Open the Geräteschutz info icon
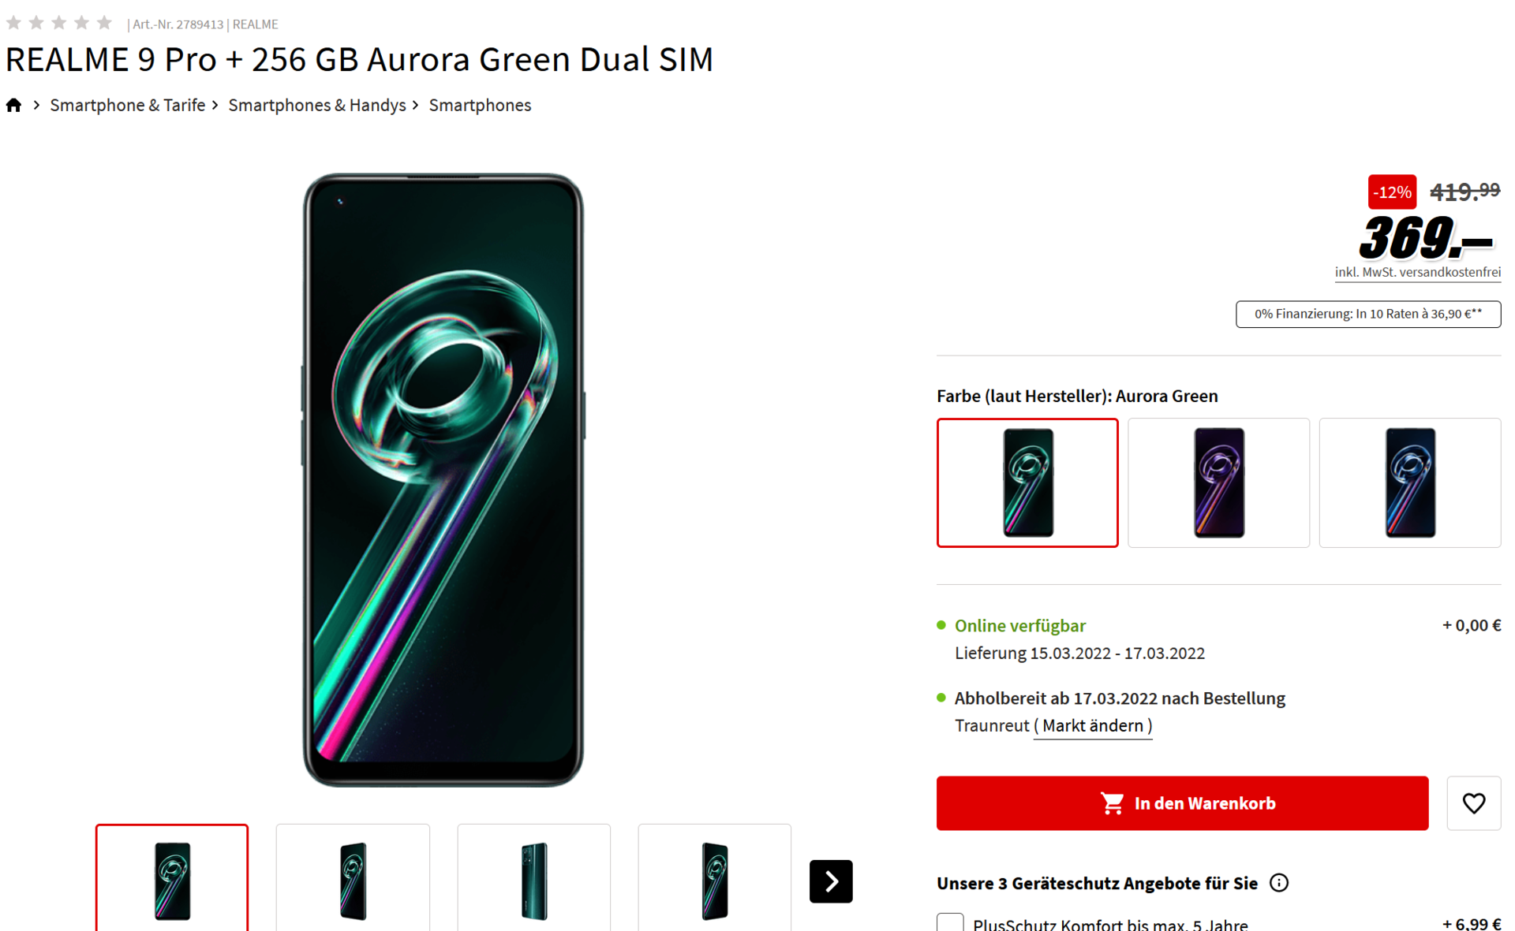1515x931 pixels. coord(1279,883)
